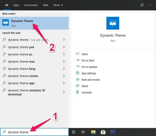Image resolution: width=156 pixels, height=136 pixels.
Task: Click the Open action link
Action: 85,54
